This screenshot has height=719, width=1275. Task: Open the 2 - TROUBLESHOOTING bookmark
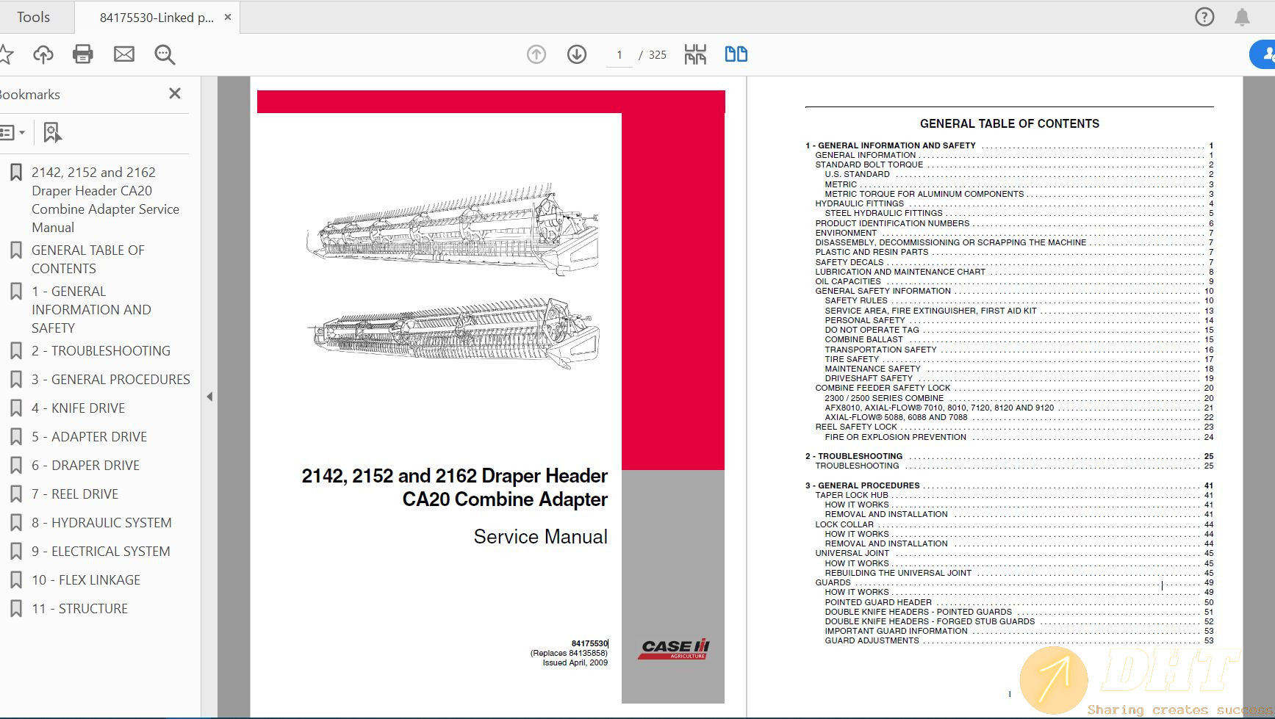point(101,350)
